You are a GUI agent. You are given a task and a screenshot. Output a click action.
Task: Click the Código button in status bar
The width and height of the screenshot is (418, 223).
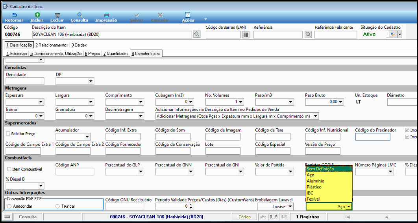[x=245, y=217]
